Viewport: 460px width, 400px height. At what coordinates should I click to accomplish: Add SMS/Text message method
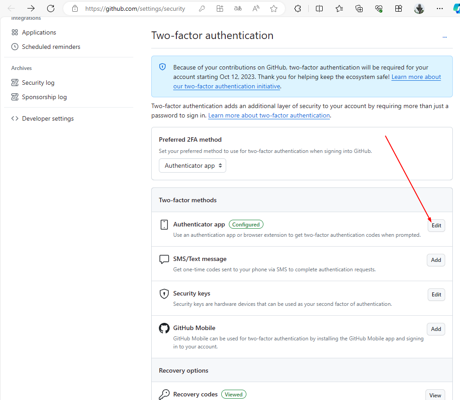[x=436, y=260]
